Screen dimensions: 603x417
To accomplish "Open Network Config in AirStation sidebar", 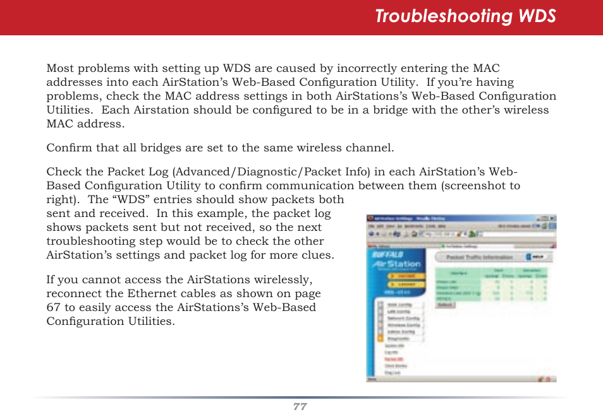I will pos(403,319).
